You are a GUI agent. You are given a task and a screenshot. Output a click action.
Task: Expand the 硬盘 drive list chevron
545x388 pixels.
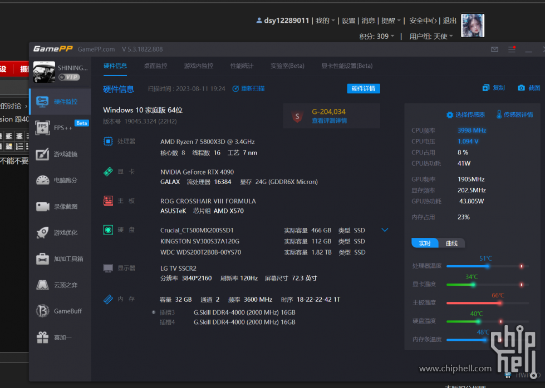(385, 230)
